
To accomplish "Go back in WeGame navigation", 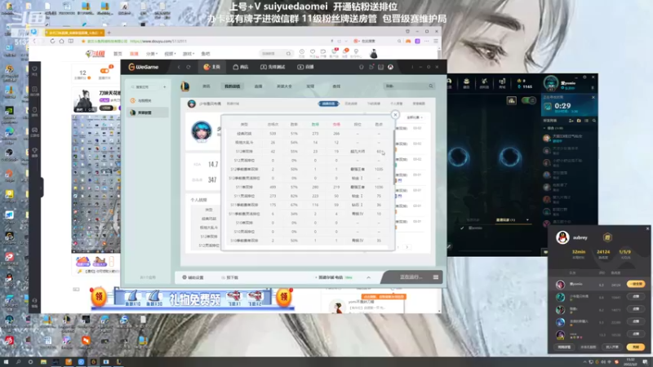I will (179, 67).
